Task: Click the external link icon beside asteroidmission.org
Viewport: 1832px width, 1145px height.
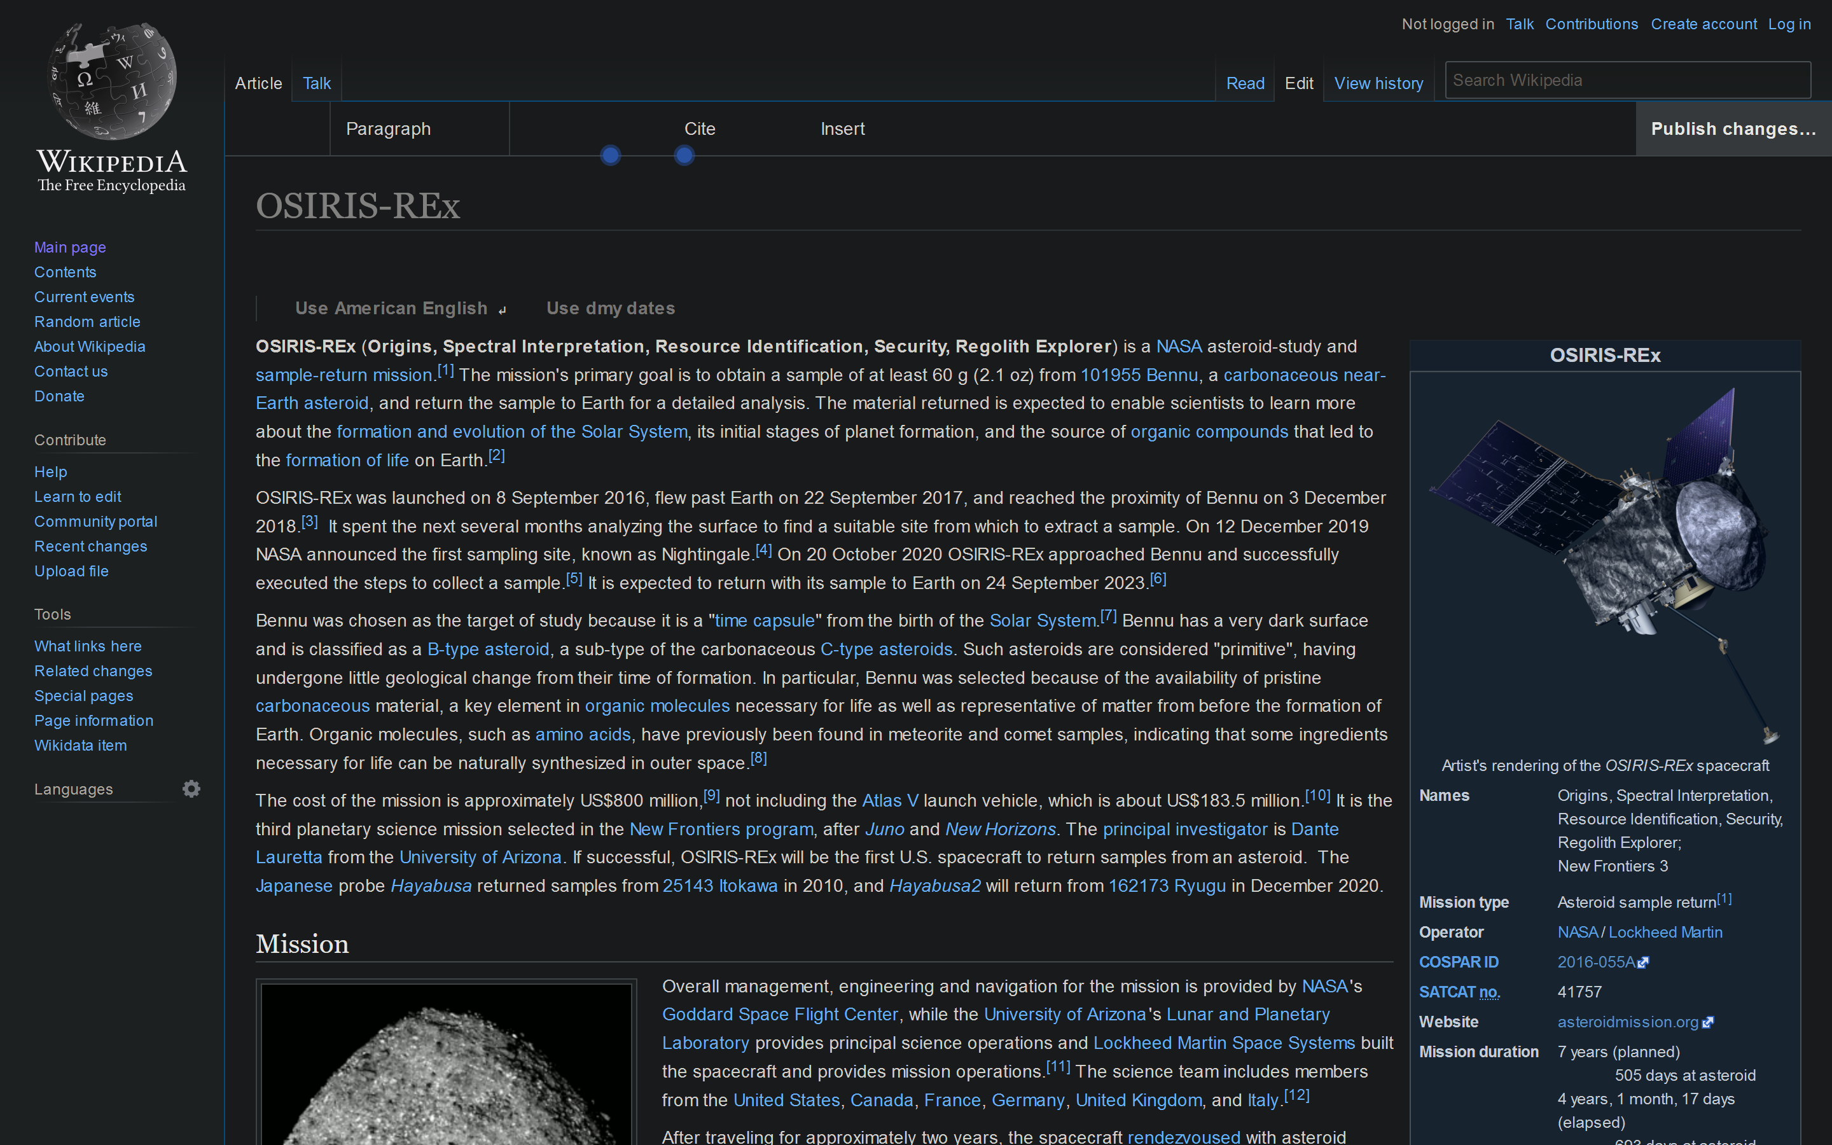Action: pyautogui.click(x=1708, y=1022)
